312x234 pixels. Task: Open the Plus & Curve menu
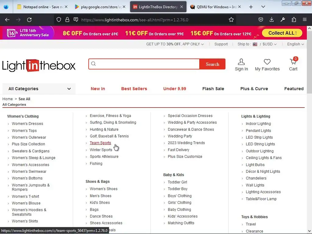coord(254,89)
